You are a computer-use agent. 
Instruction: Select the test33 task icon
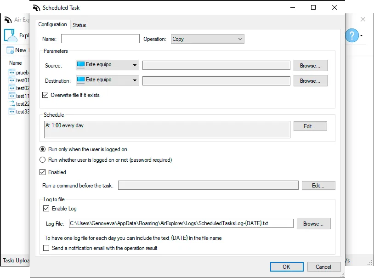pos(11,112)
